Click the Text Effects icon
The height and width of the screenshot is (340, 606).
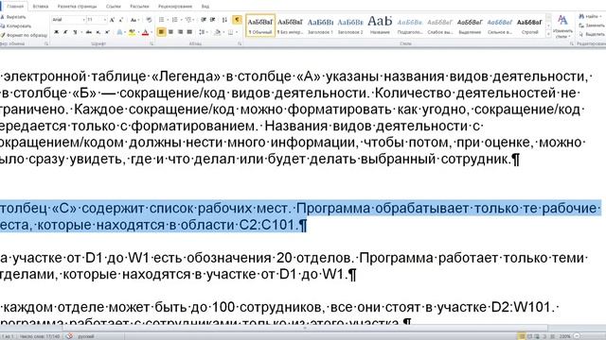click(120, 32)
